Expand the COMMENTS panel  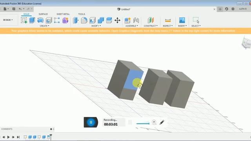coord(51,129)
